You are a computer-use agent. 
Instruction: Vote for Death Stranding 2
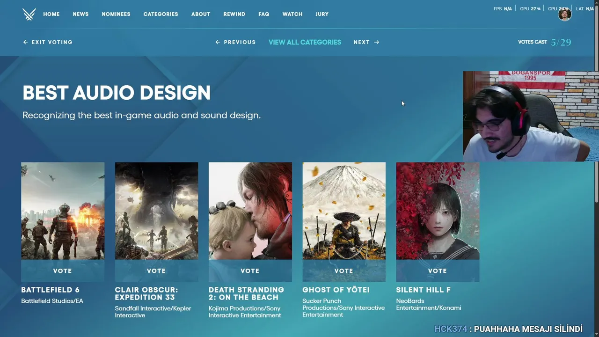click(x=250, y=271)
